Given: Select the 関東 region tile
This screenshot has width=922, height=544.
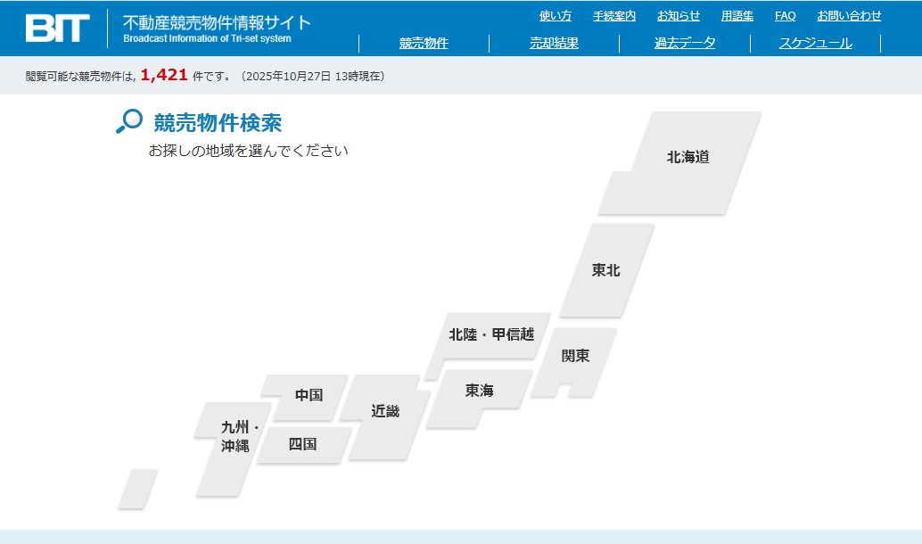Looking at the screenshot, I should pyautogui.click(x=576, y=356).
